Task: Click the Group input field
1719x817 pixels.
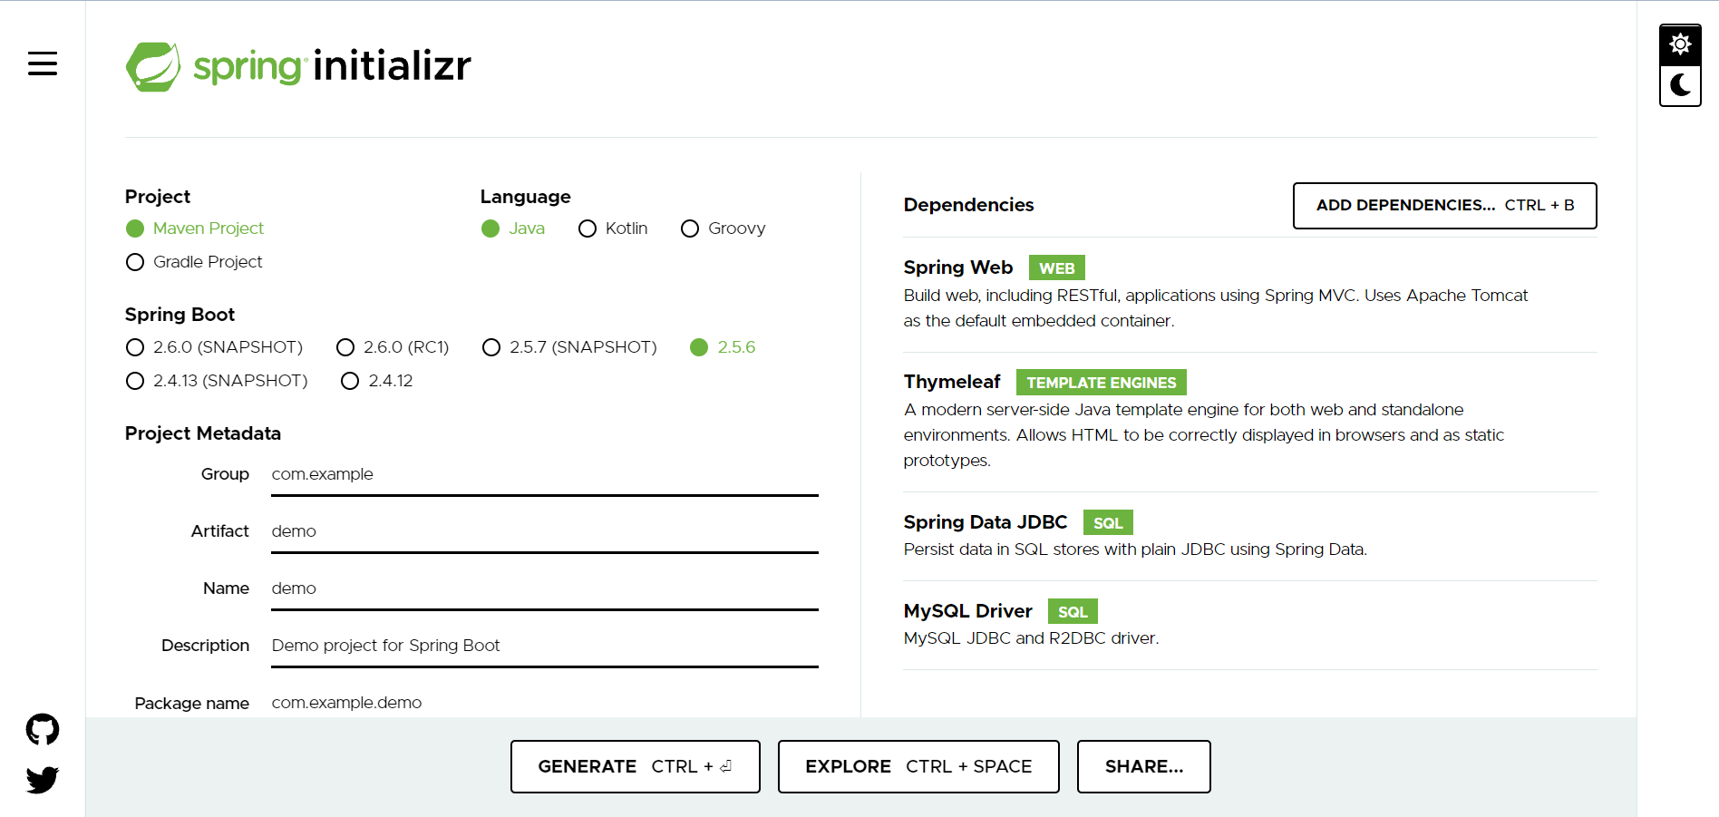Action: point(545,474)
